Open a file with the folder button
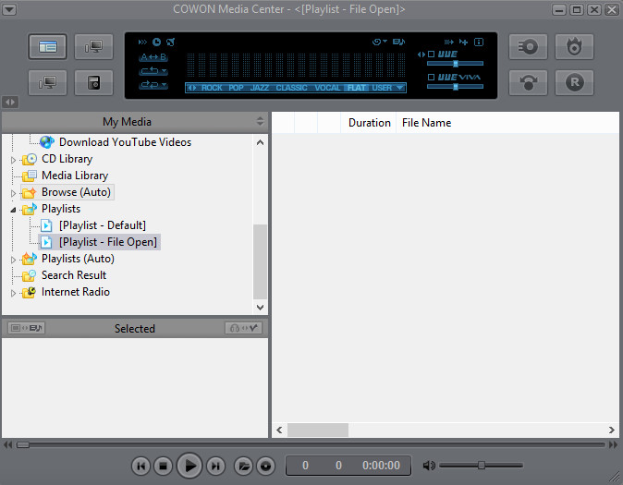This screenshot has width=623, height=485. (243, 466)
